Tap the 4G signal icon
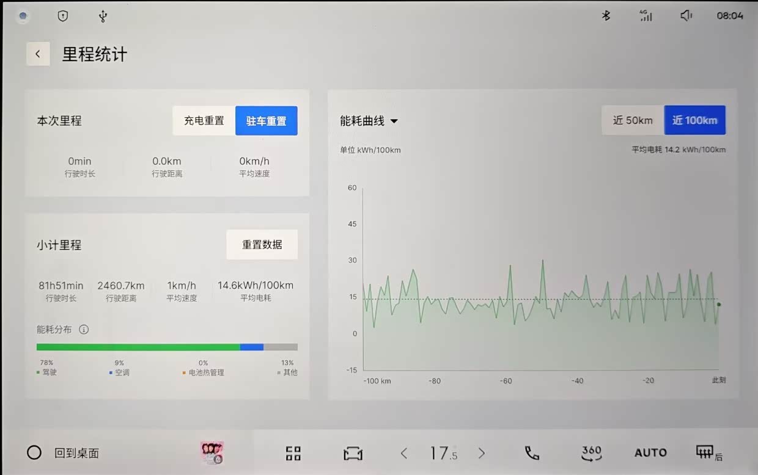Screen dimensions: 758x475 click(x=646, y=16)
